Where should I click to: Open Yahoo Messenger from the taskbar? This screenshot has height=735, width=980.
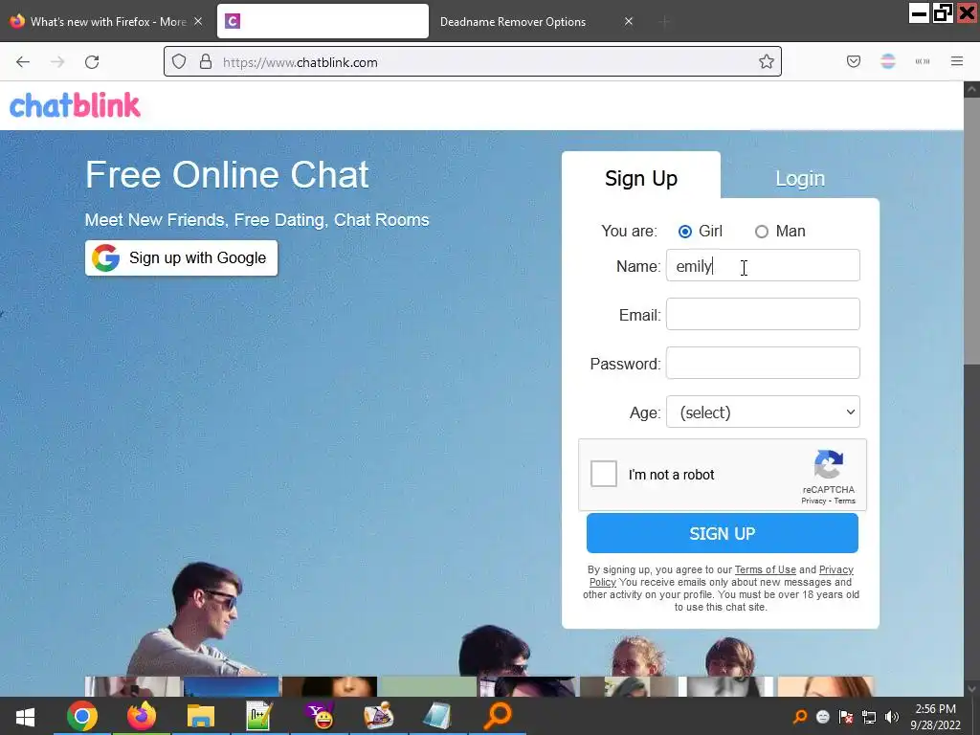click(320, 716)
